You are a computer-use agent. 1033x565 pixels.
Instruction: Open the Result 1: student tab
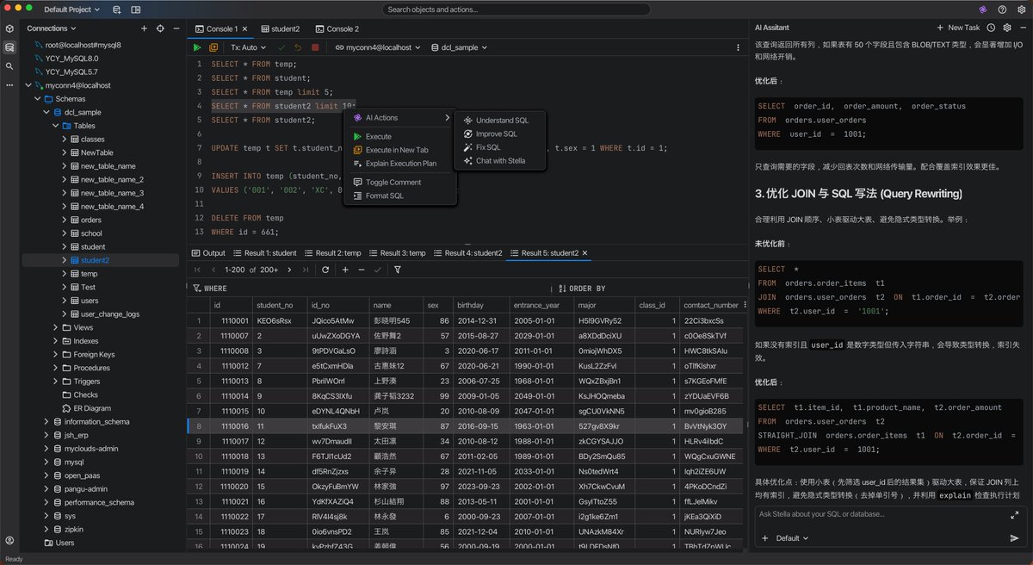[x=264, y=253]
